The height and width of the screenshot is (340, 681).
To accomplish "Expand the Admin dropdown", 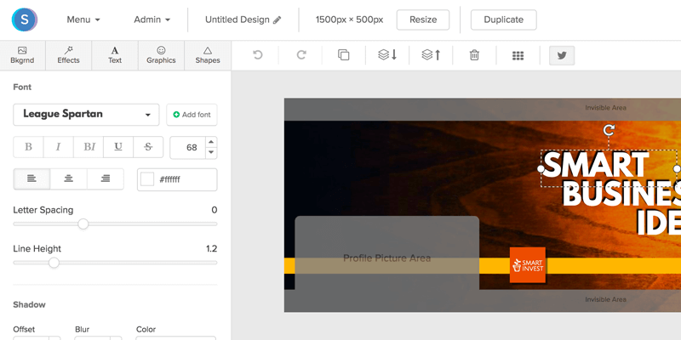I will tap(152, 20).
